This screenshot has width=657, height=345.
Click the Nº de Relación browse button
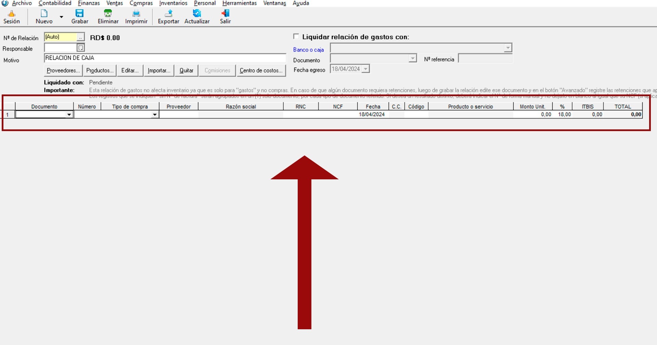coord(80,37)
